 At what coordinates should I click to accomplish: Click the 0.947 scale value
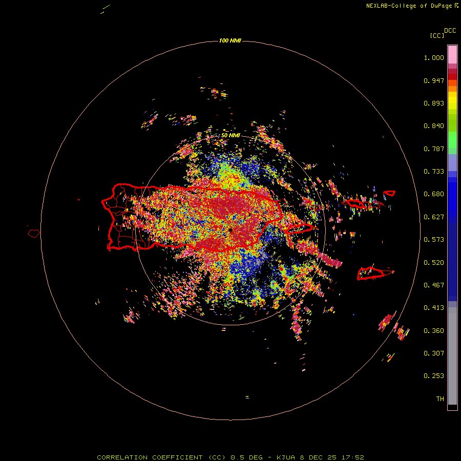[434, 80]
